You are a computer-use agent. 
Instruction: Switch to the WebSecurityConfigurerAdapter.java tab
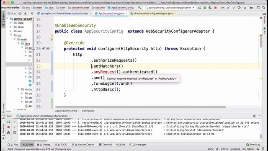(x=153, y=13)
